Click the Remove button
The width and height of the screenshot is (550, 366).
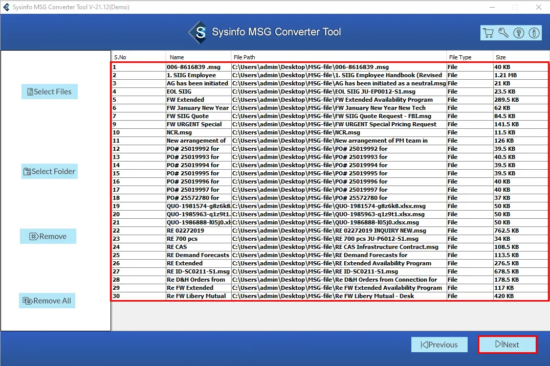(x=48, y=236)
